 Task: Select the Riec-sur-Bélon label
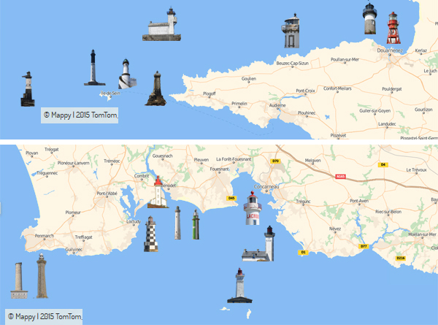point(388,212)
